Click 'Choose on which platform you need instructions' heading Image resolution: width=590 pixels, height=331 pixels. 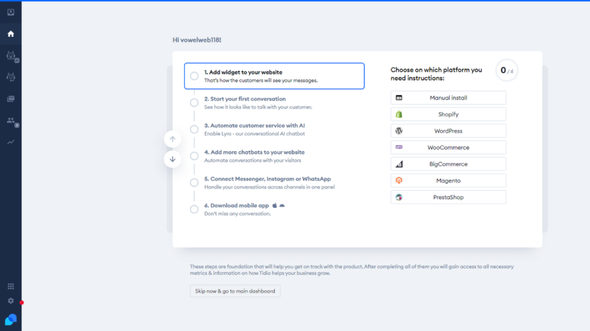[x=436, y=74]
